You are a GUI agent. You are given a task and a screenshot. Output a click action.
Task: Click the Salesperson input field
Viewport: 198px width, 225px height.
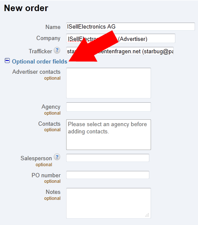108,158
